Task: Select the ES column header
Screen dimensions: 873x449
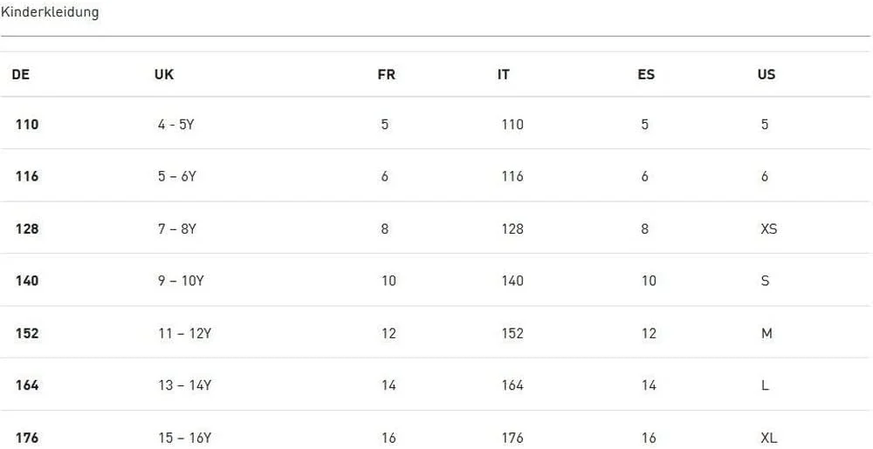Action: [646, 75]
